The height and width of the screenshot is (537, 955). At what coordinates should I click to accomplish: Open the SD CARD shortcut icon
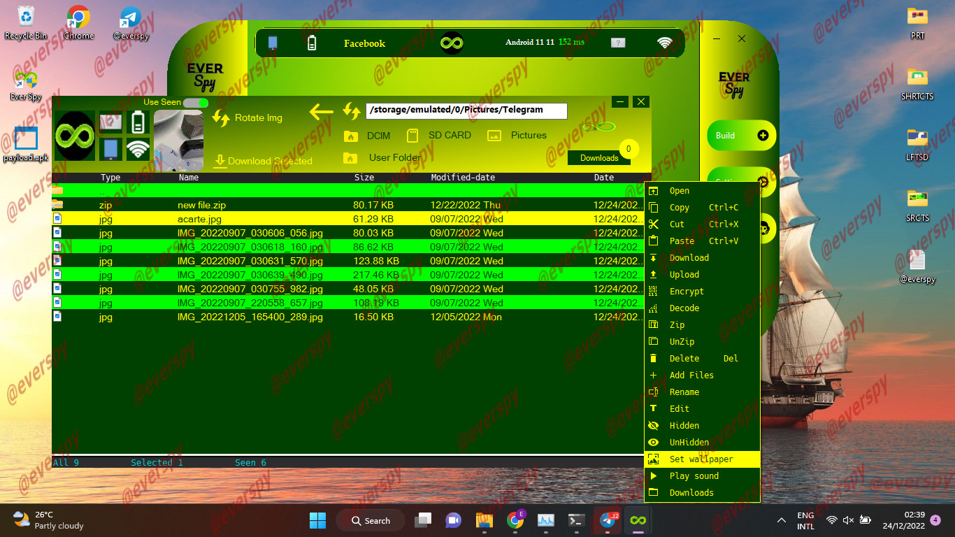[x=412, y=135]
